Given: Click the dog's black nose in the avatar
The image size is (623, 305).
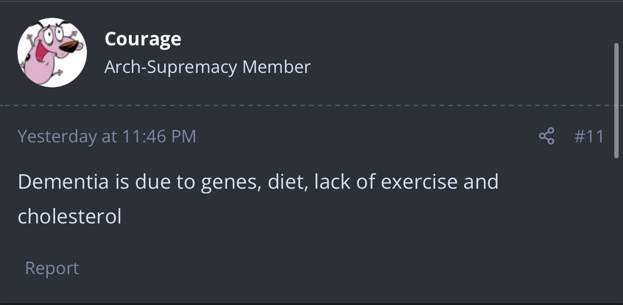Looking at the screenshot, I should [71, 46].
